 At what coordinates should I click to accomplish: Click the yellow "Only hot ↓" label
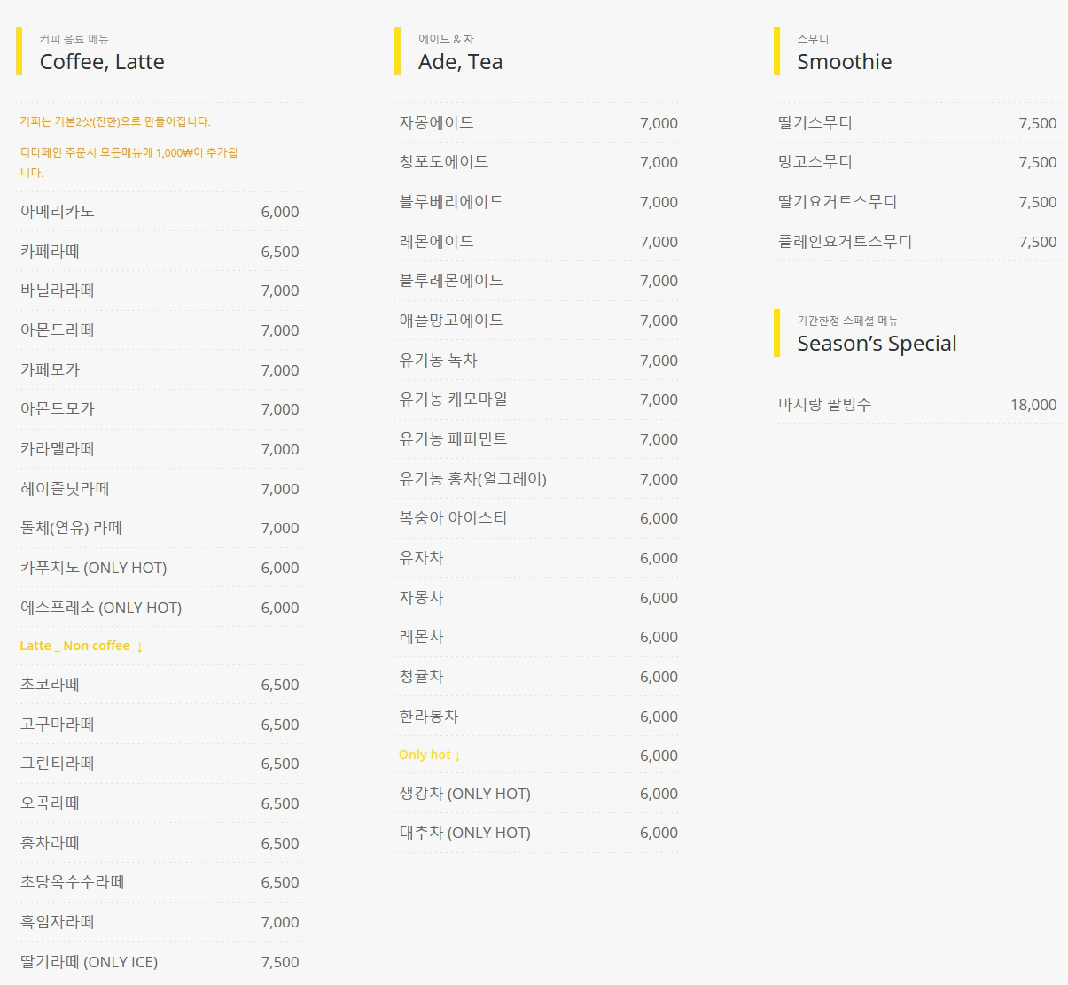(429, 755)
